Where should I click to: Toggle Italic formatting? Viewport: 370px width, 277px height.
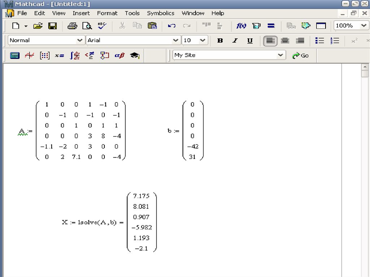[x=235, y=40]
